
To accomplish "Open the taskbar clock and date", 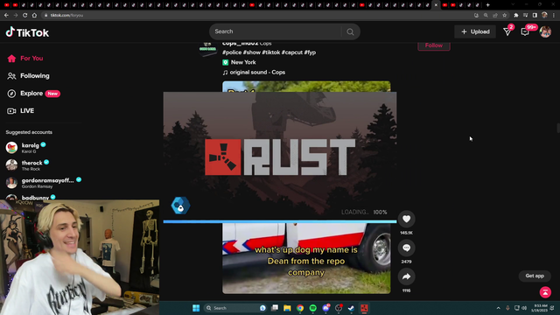I will coord(539,308).
